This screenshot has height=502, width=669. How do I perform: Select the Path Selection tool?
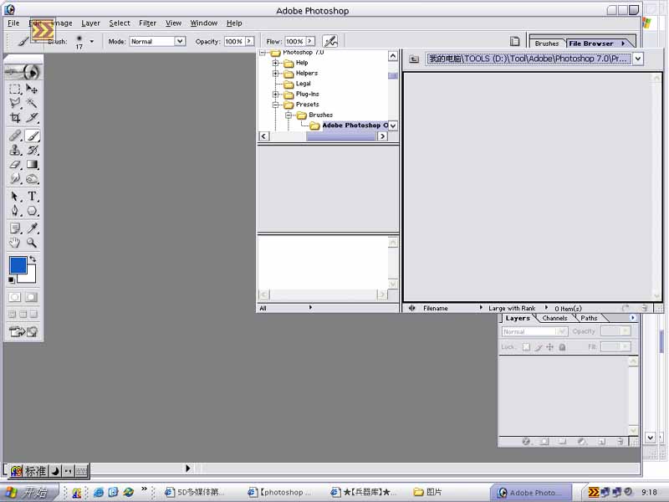coord(15,197)
